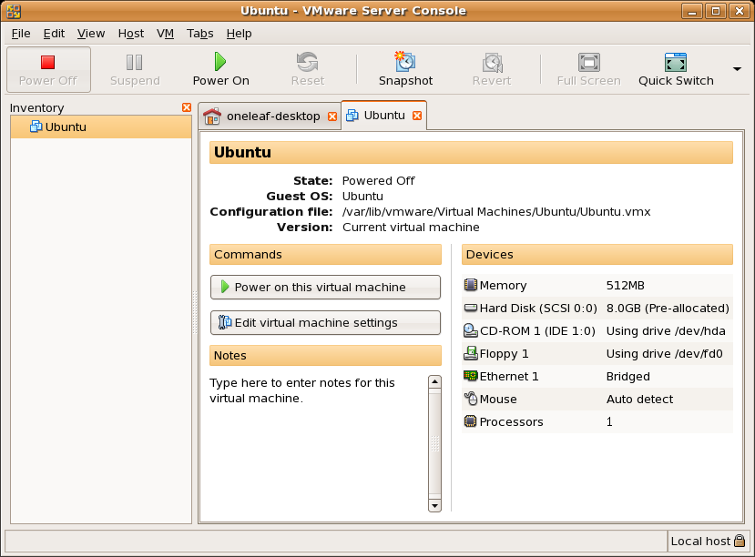The height and width of the screenshot is (557, 755).
Task: Click the Devices section header
Action: tap(597, 255)
